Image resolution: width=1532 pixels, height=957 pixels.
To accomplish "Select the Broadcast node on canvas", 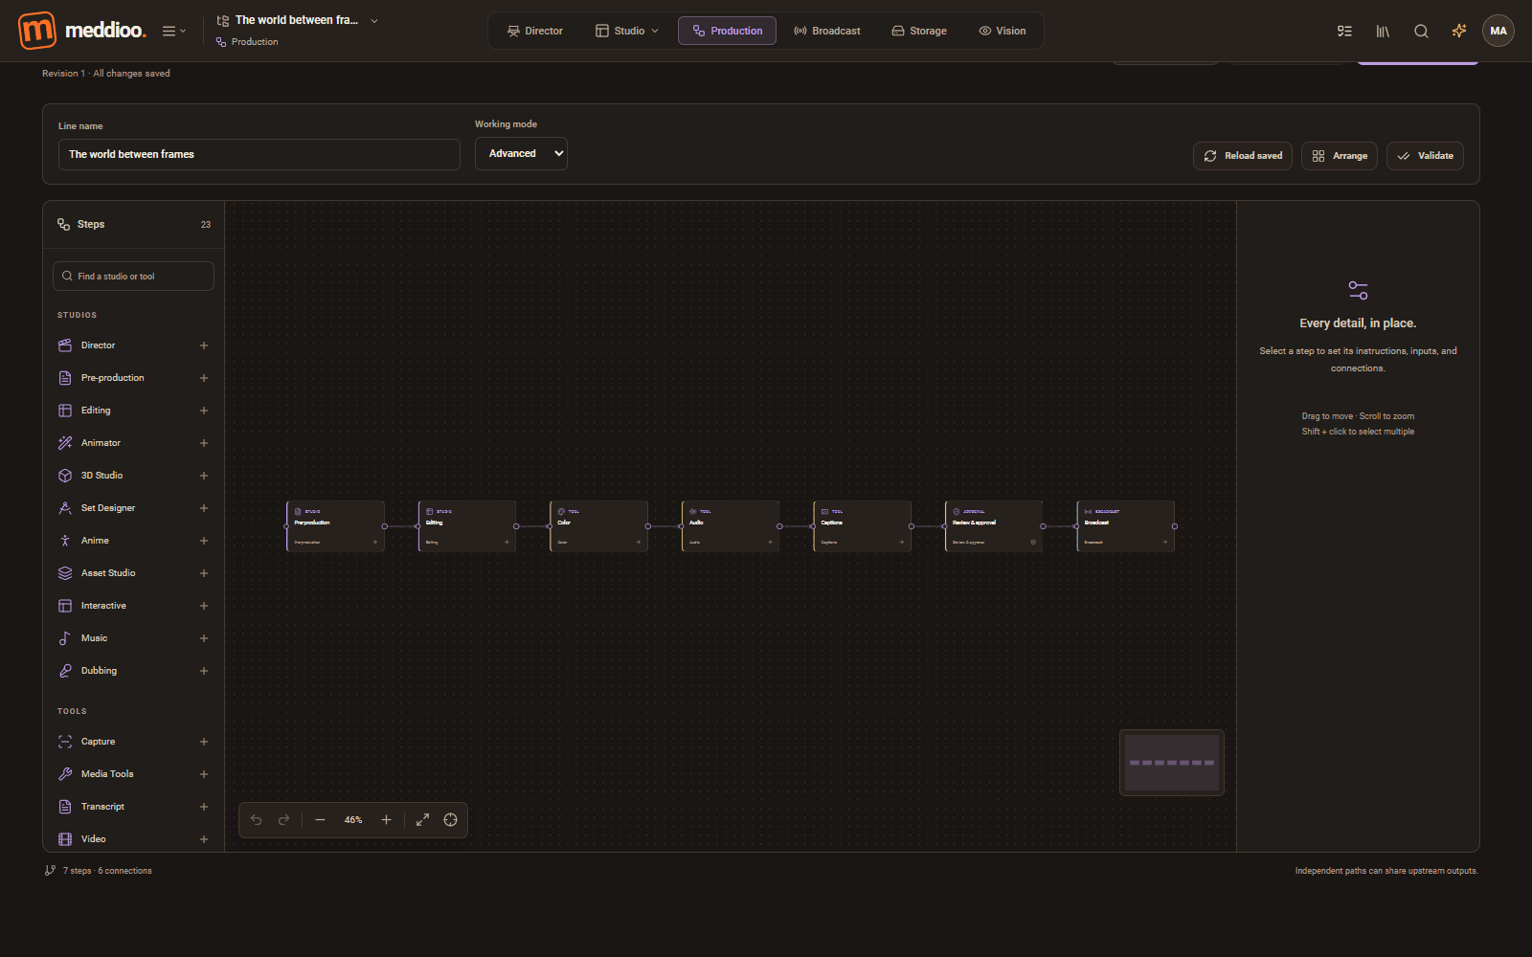I will (x=1125, y=526).
